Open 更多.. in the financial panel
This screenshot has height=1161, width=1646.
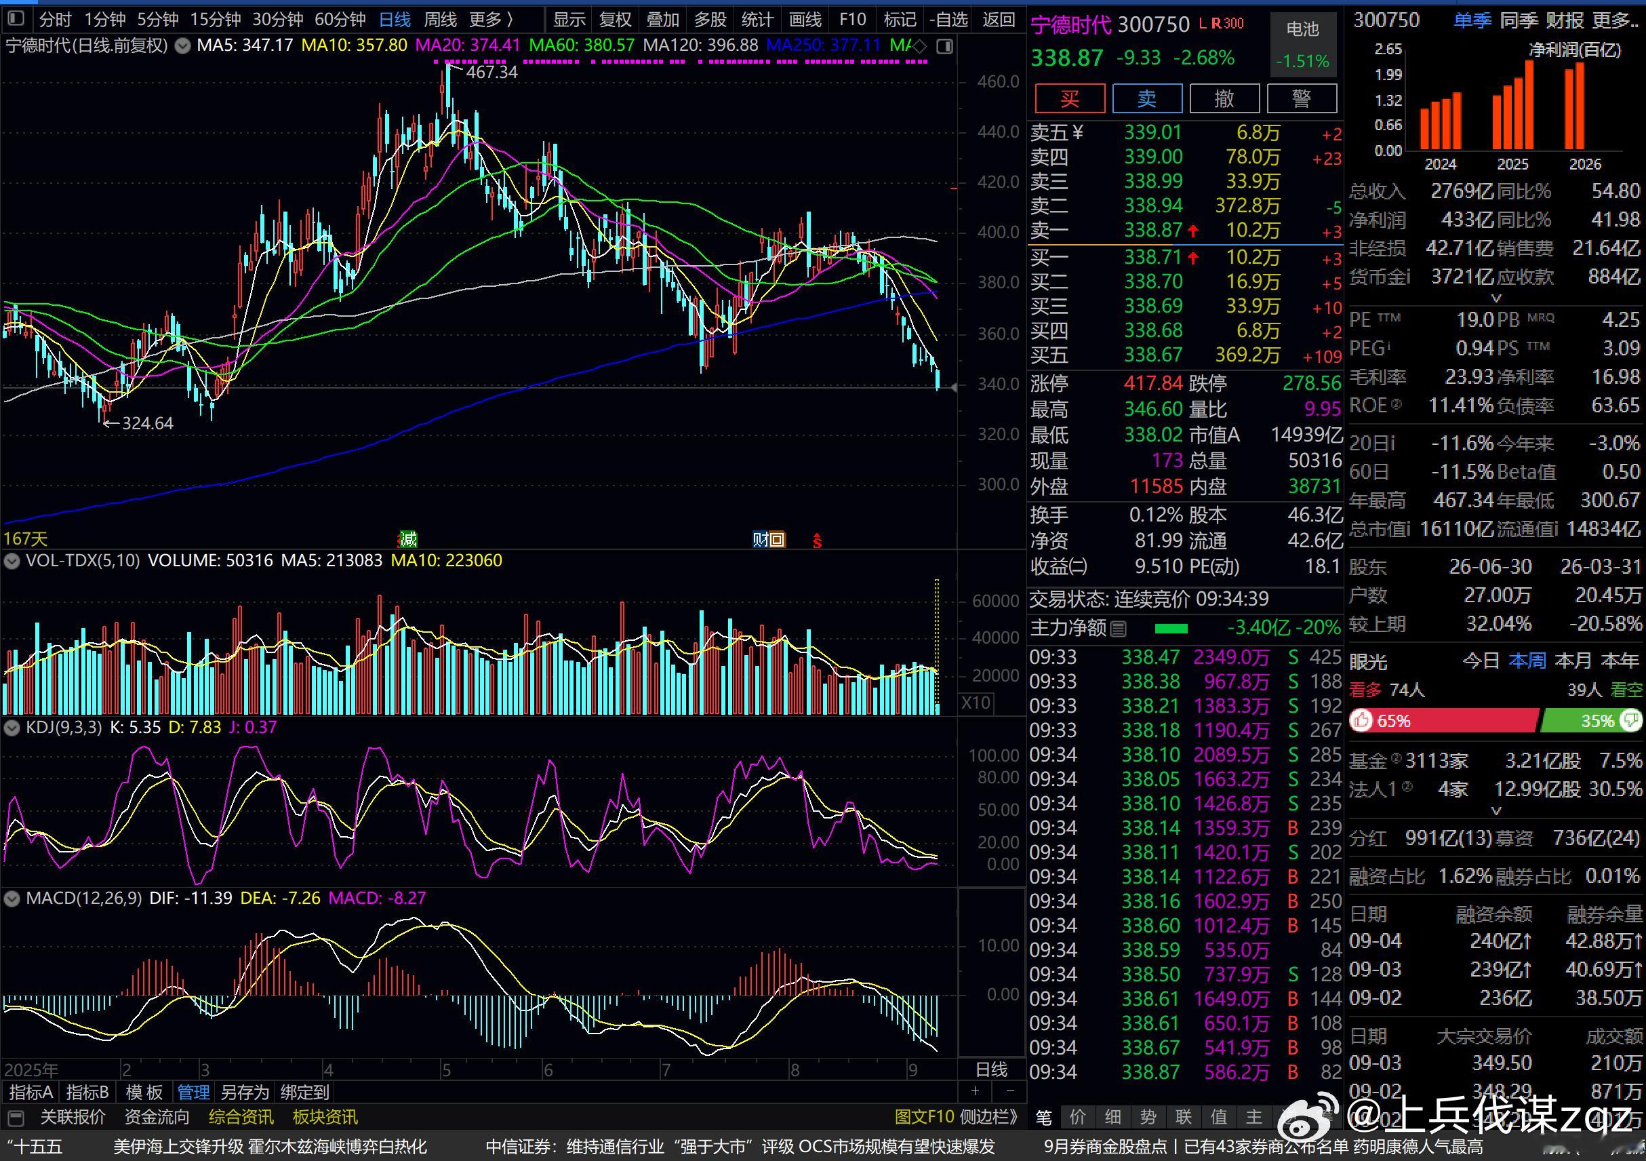pyautogui.click(x=1616, y=21)
